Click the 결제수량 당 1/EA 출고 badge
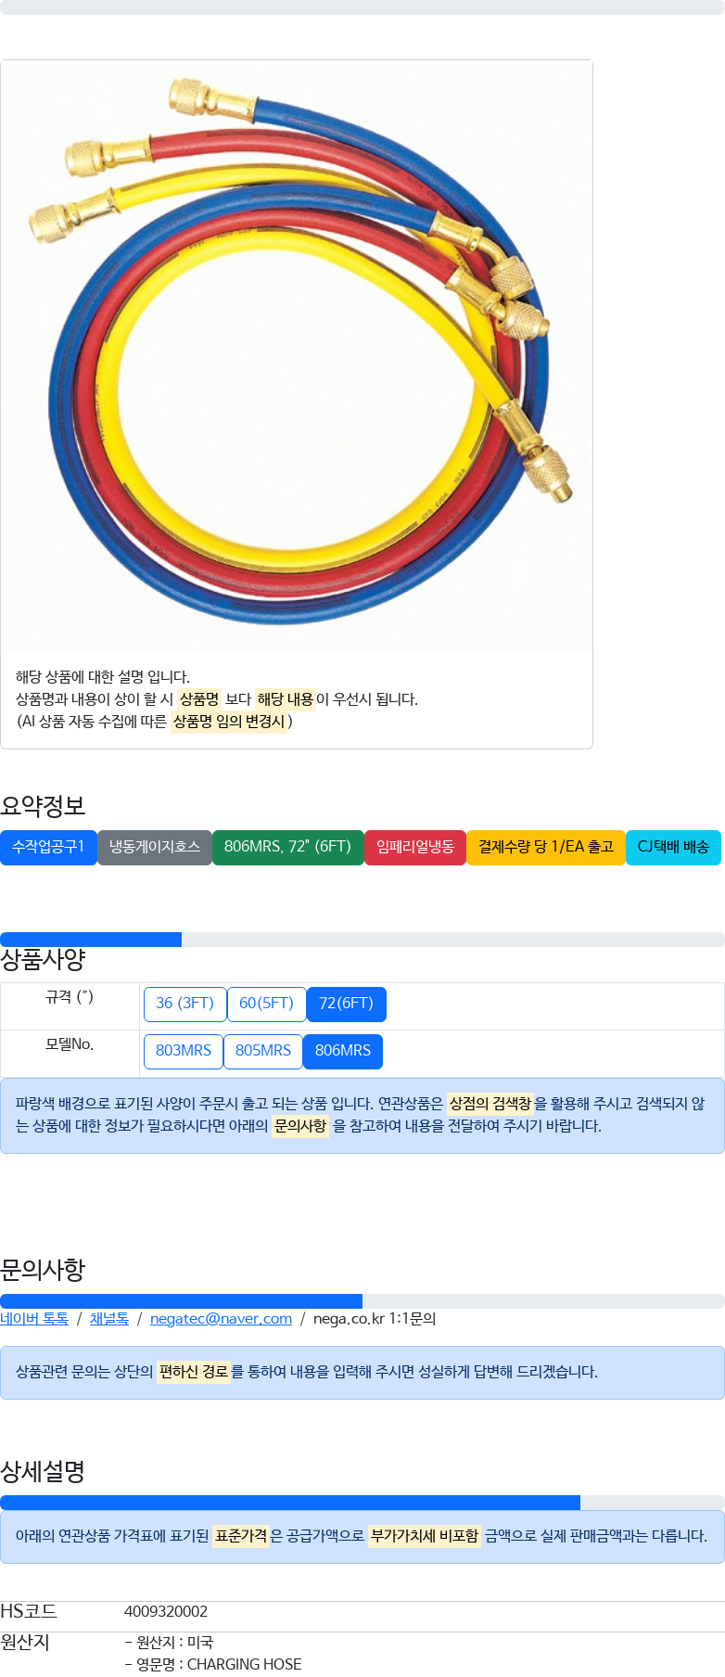 click(x=546, y=847)
